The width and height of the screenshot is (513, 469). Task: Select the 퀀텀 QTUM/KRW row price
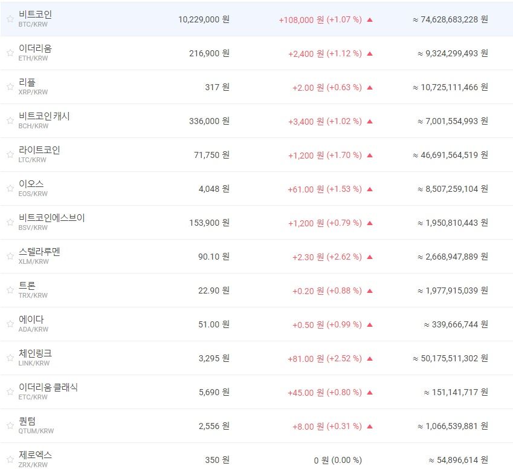click(x=214, y=426)
